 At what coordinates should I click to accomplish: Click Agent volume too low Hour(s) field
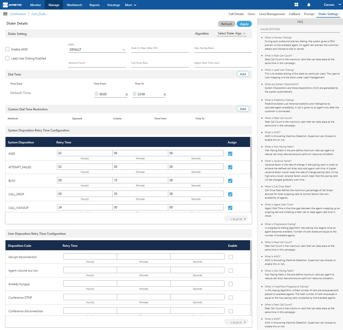[x=90, y=270]
